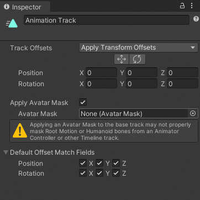Uncheck Rotation Z match field
The height and width of the screenshot is (200, 200).
[x=116, y=173]
